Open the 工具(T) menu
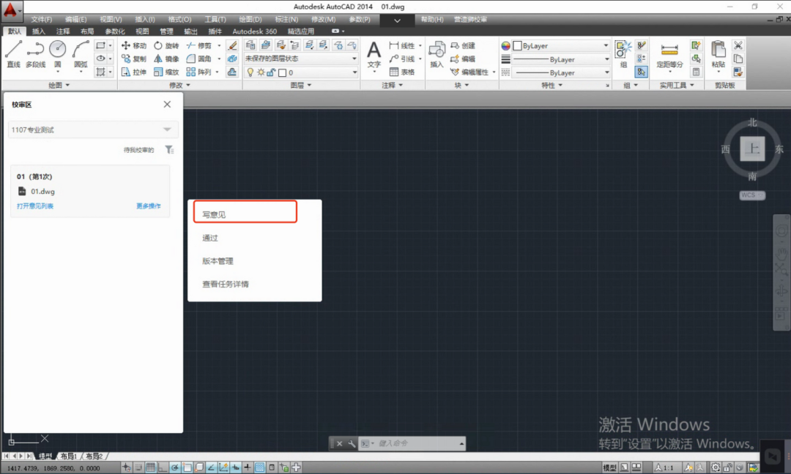This screenshot has height=474, width=791. click(215, 19)
